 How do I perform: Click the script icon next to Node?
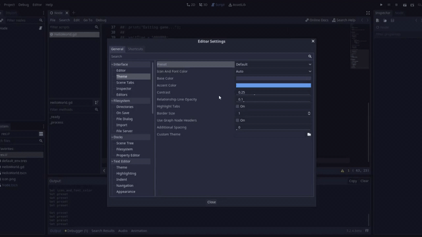coord(41,28)
